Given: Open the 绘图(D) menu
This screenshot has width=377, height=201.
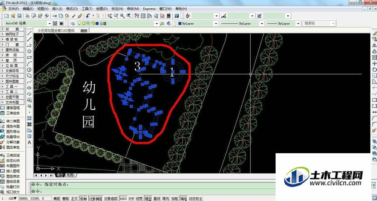Looking at the screenshot, I should pos(102,9).
